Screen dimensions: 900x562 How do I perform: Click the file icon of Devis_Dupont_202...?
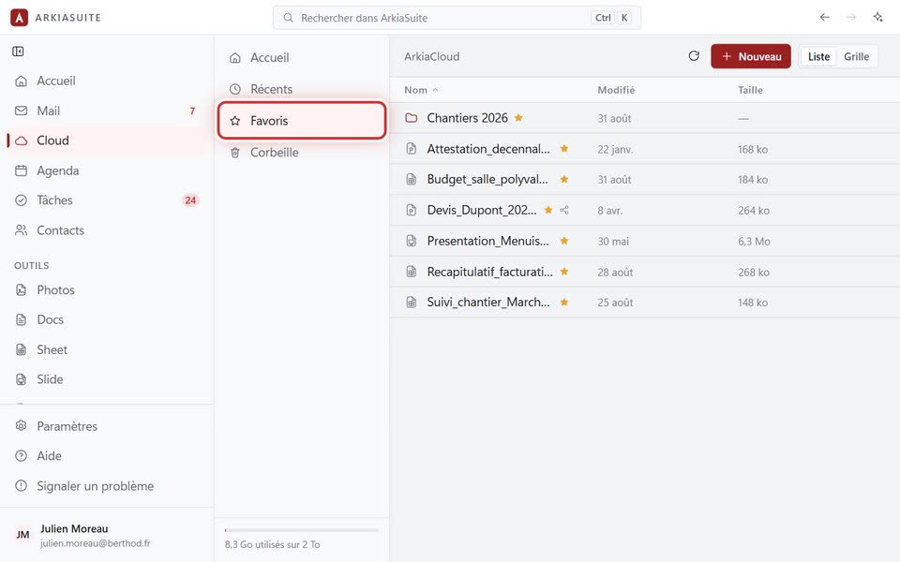(411, 210)
